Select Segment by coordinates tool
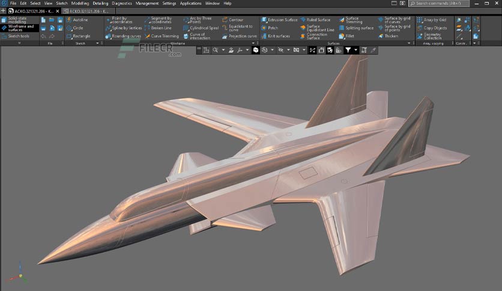Image resolution: width=502 pixels, height=291 pixels. (x=158, y=20)
